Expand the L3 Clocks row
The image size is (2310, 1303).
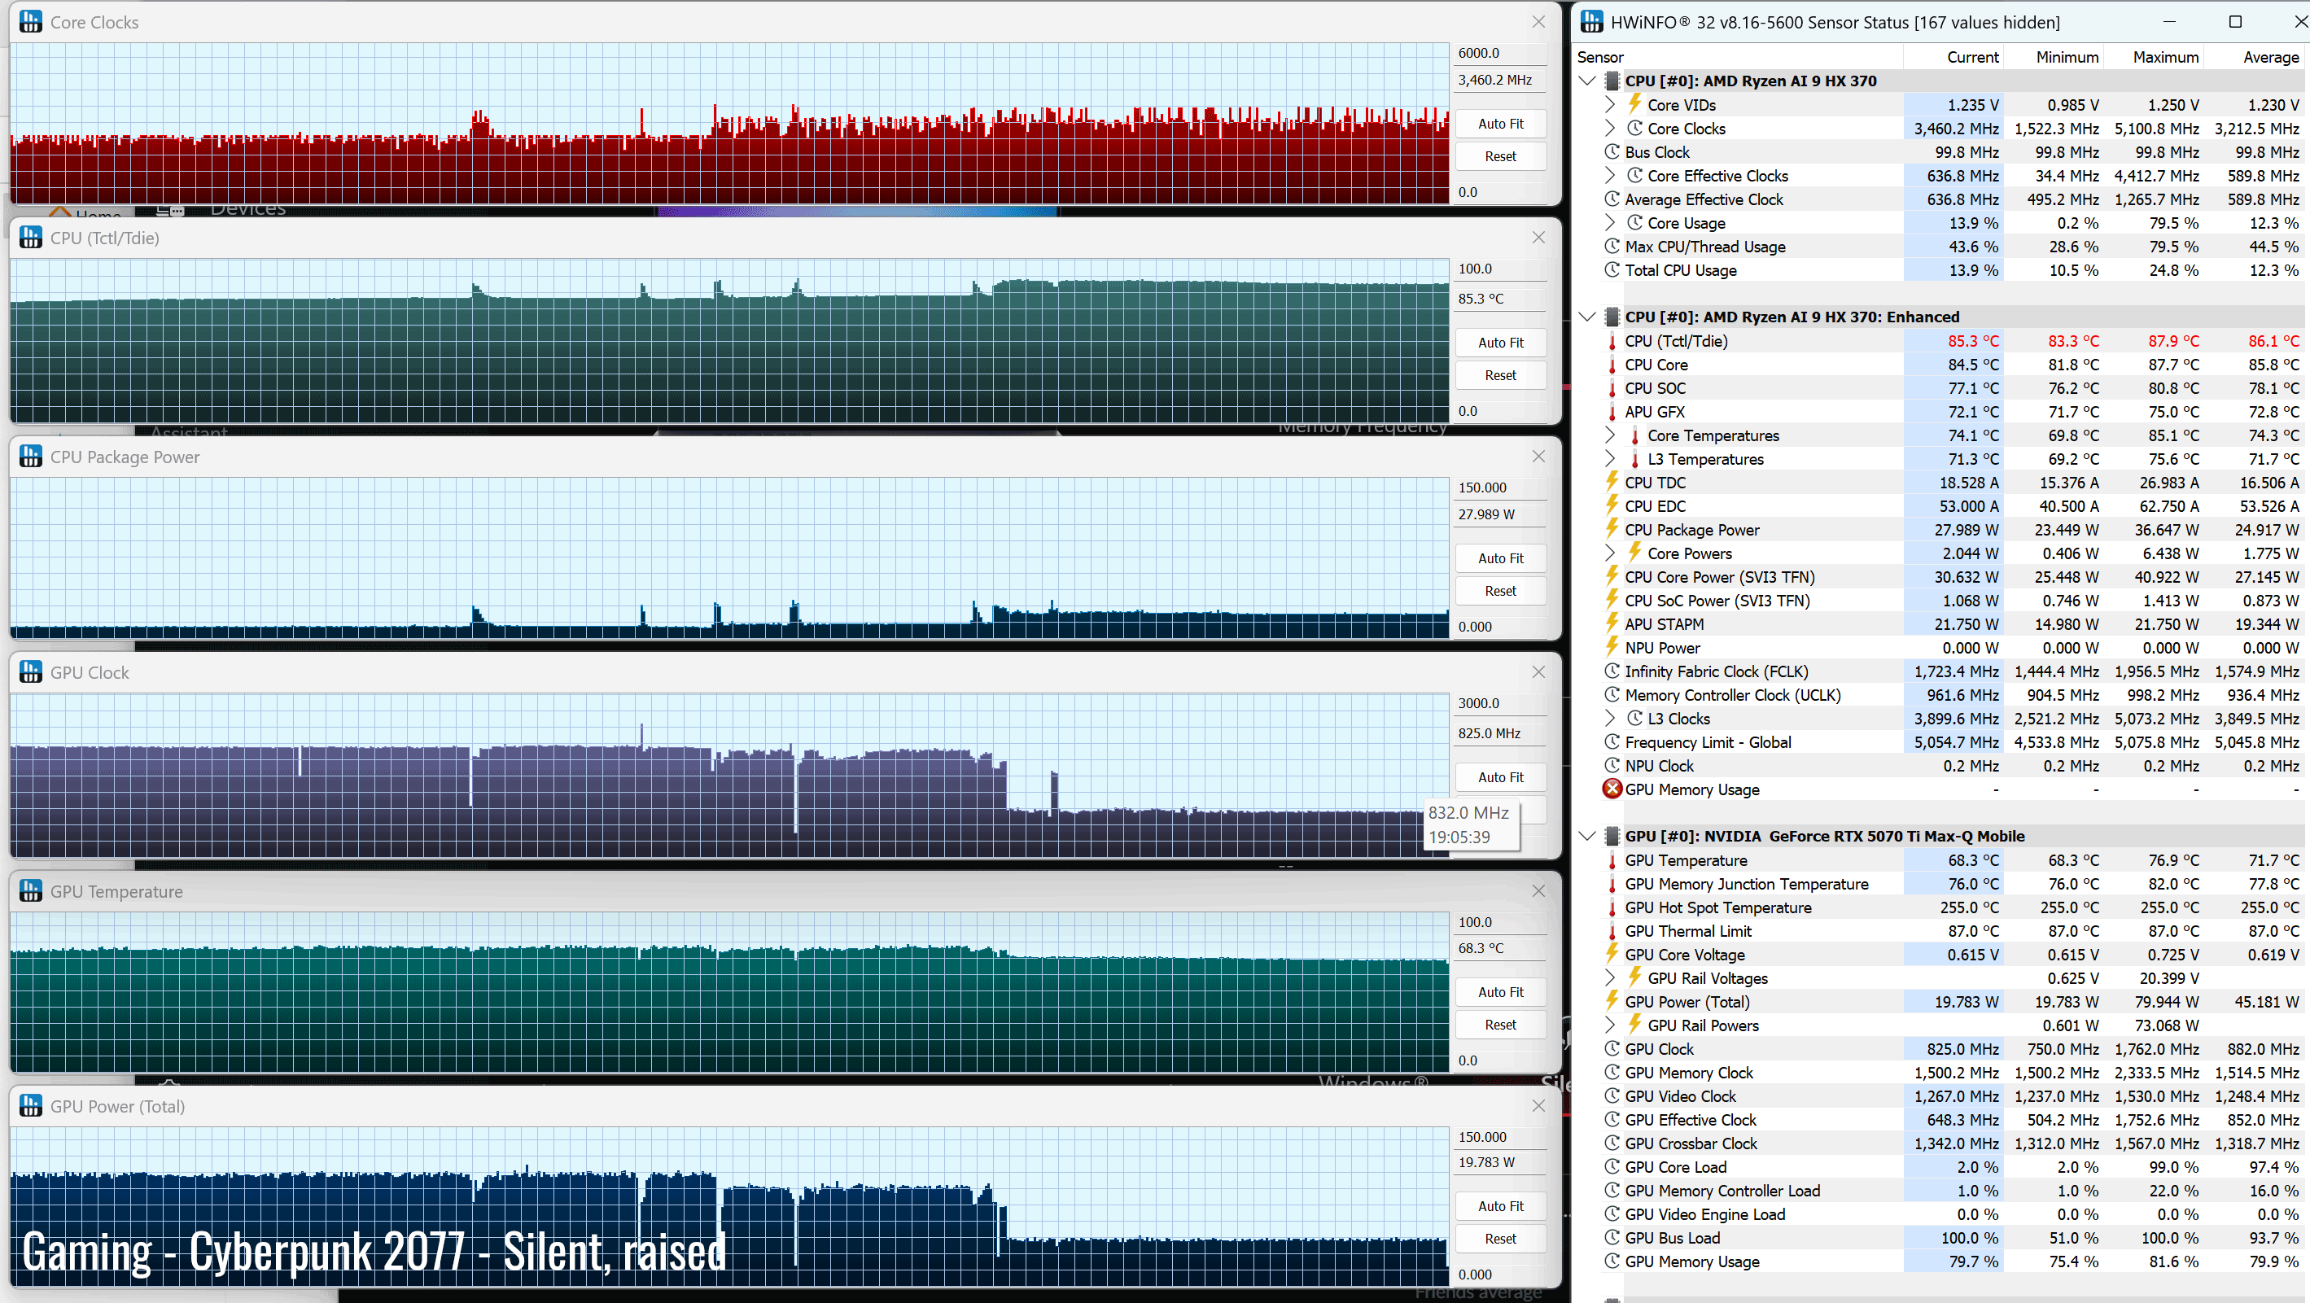click(x=1610, y=719)
